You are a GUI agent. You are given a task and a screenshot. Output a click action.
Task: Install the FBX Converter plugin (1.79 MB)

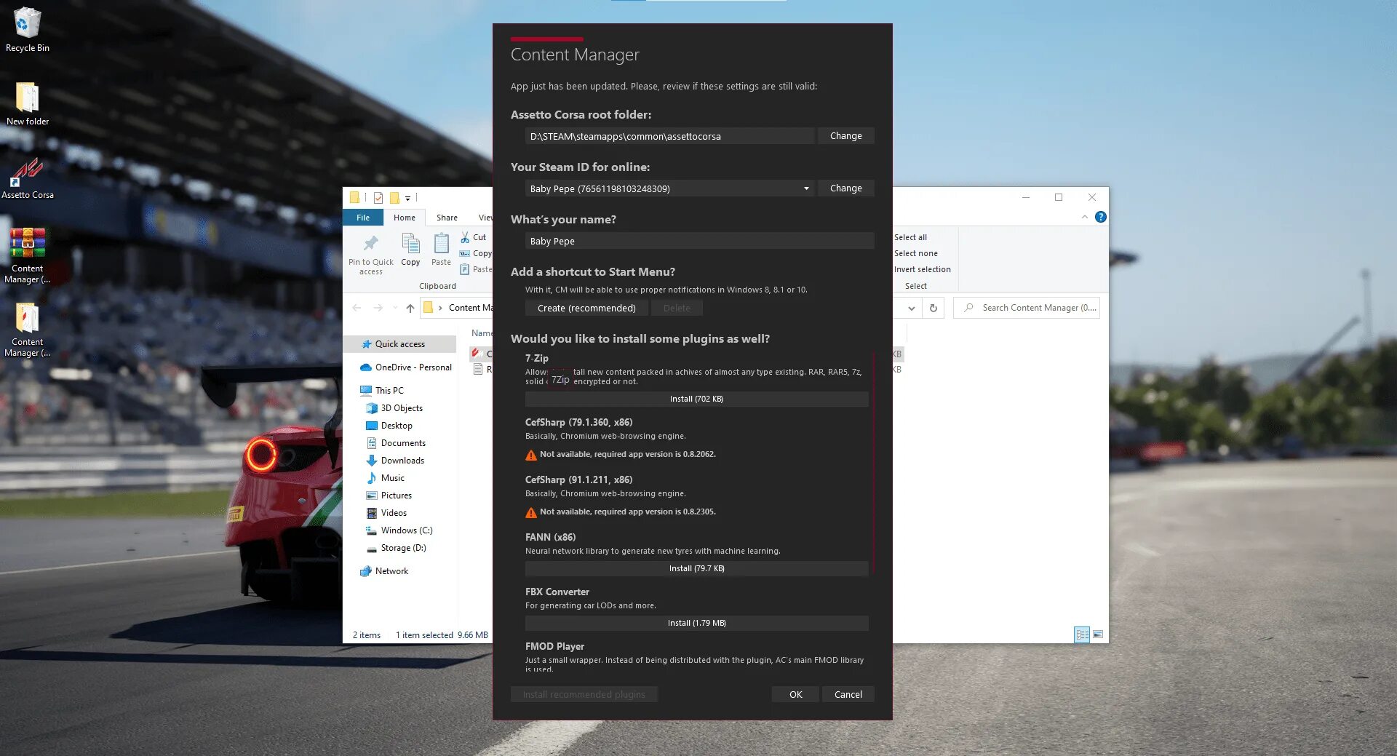tap(696, 623)
